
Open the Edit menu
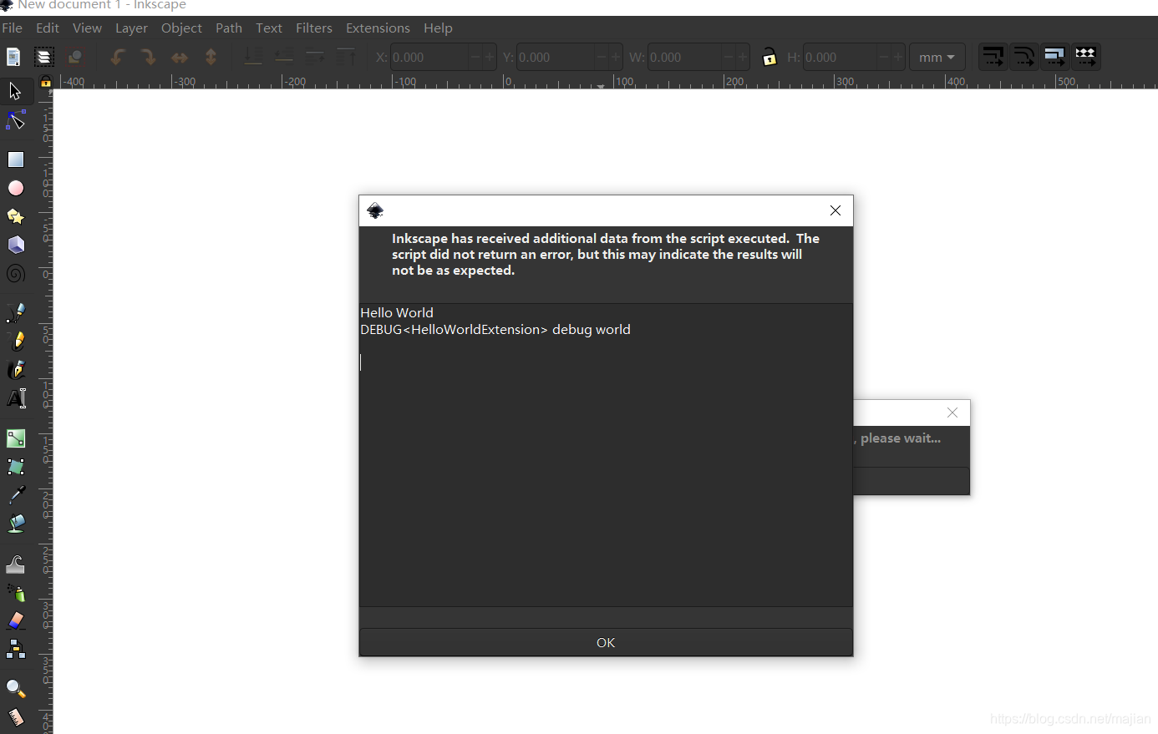pos(48,28)
